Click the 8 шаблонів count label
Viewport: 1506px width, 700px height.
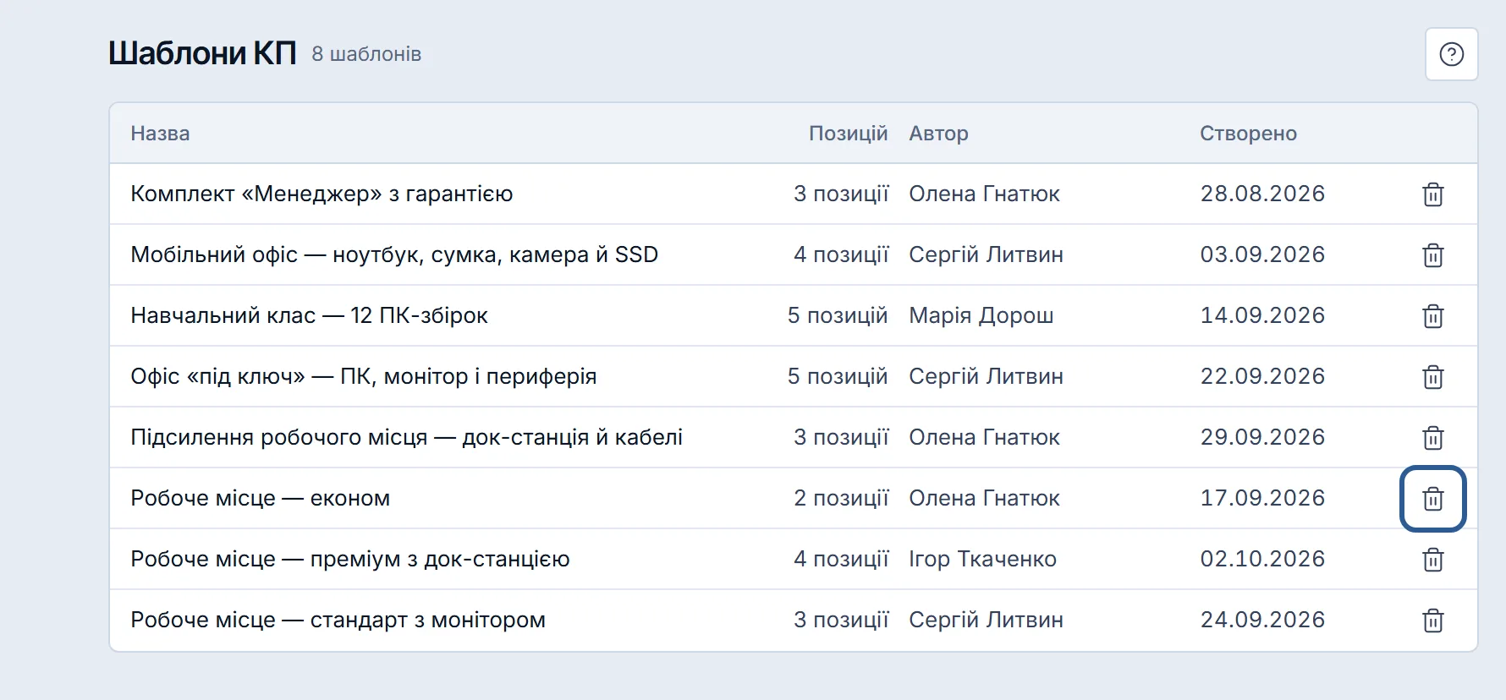pyautogui.click(x=366, y=54)
